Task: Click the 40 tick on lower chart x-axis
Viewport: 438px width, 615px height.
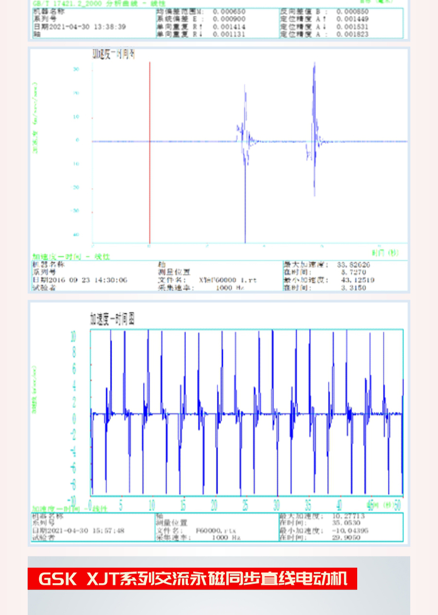Action: tap(339, 506)
